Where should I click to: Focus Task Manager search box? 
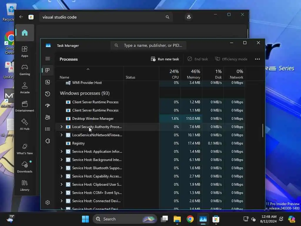pyautogui.click(x=148, y=45)
